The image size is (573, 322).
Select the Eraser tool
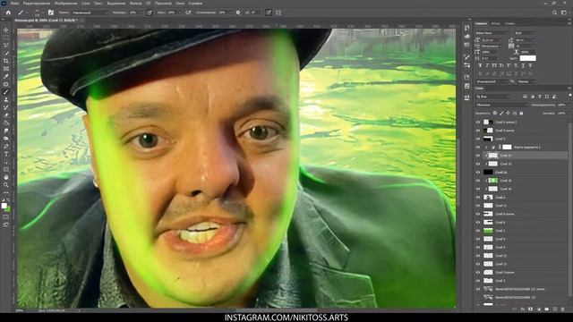point(6,115)
